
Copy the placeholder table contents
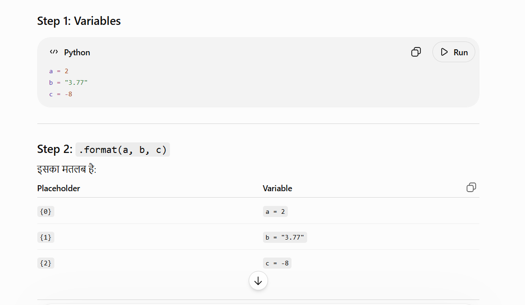pyautogui.click(x=471, y=187)
